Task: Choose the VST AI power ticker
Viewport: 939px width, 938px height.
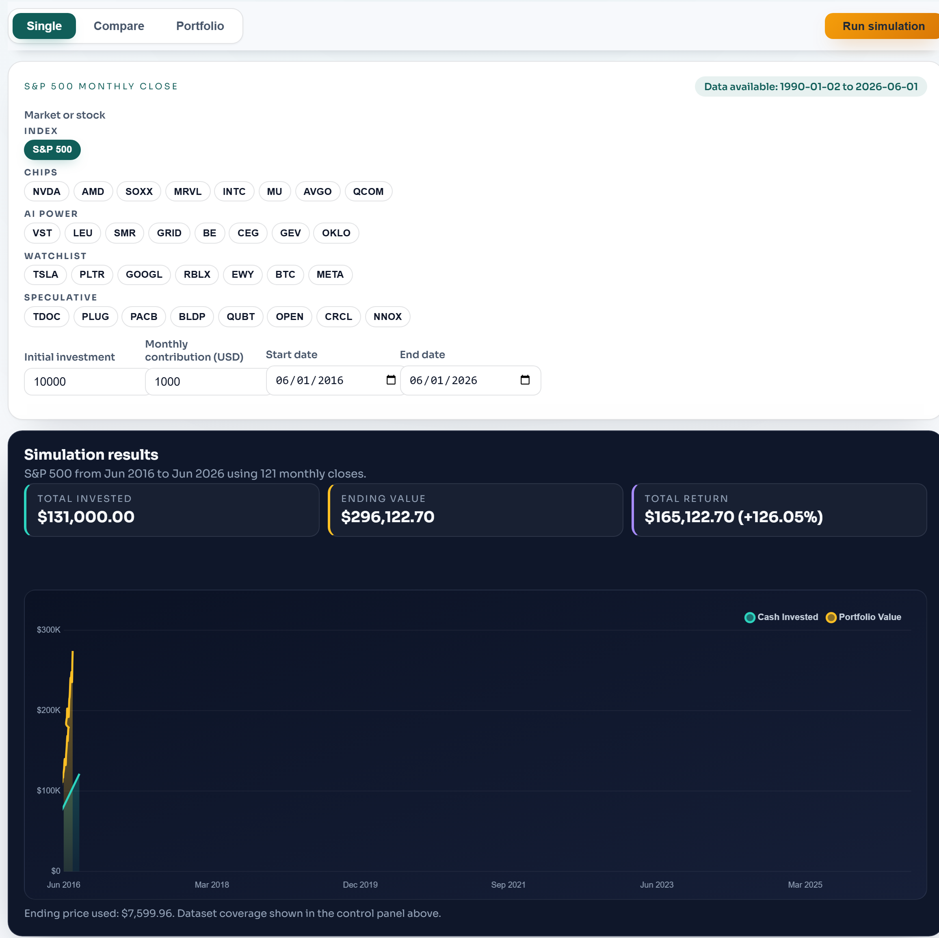Action: pyautogui.click(x=42, y=233)
